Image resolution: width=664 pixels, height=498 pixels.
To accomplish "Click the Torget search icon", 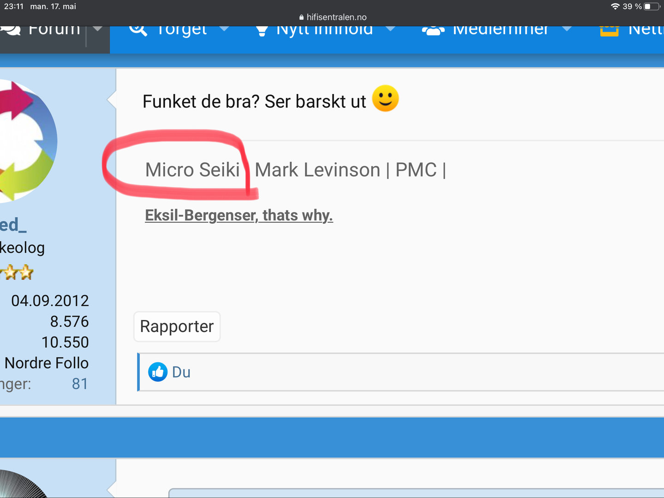I will point(137,30).
